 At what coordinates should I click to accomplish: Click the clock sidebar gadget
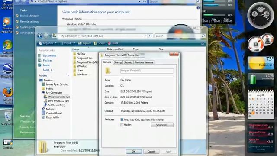point(261,15)
